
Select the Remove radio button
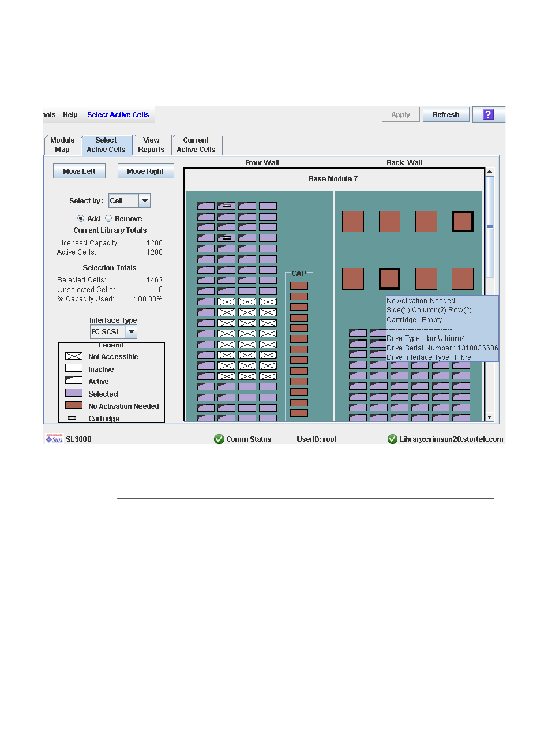click(x=108, y=218)
